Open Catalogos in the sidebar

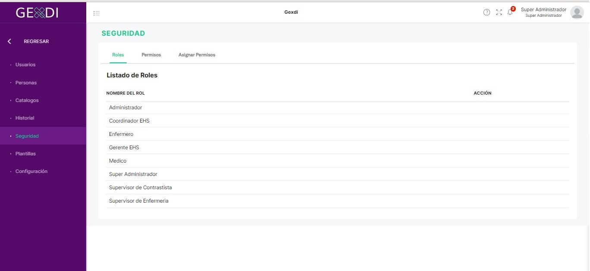pos(27,100)
